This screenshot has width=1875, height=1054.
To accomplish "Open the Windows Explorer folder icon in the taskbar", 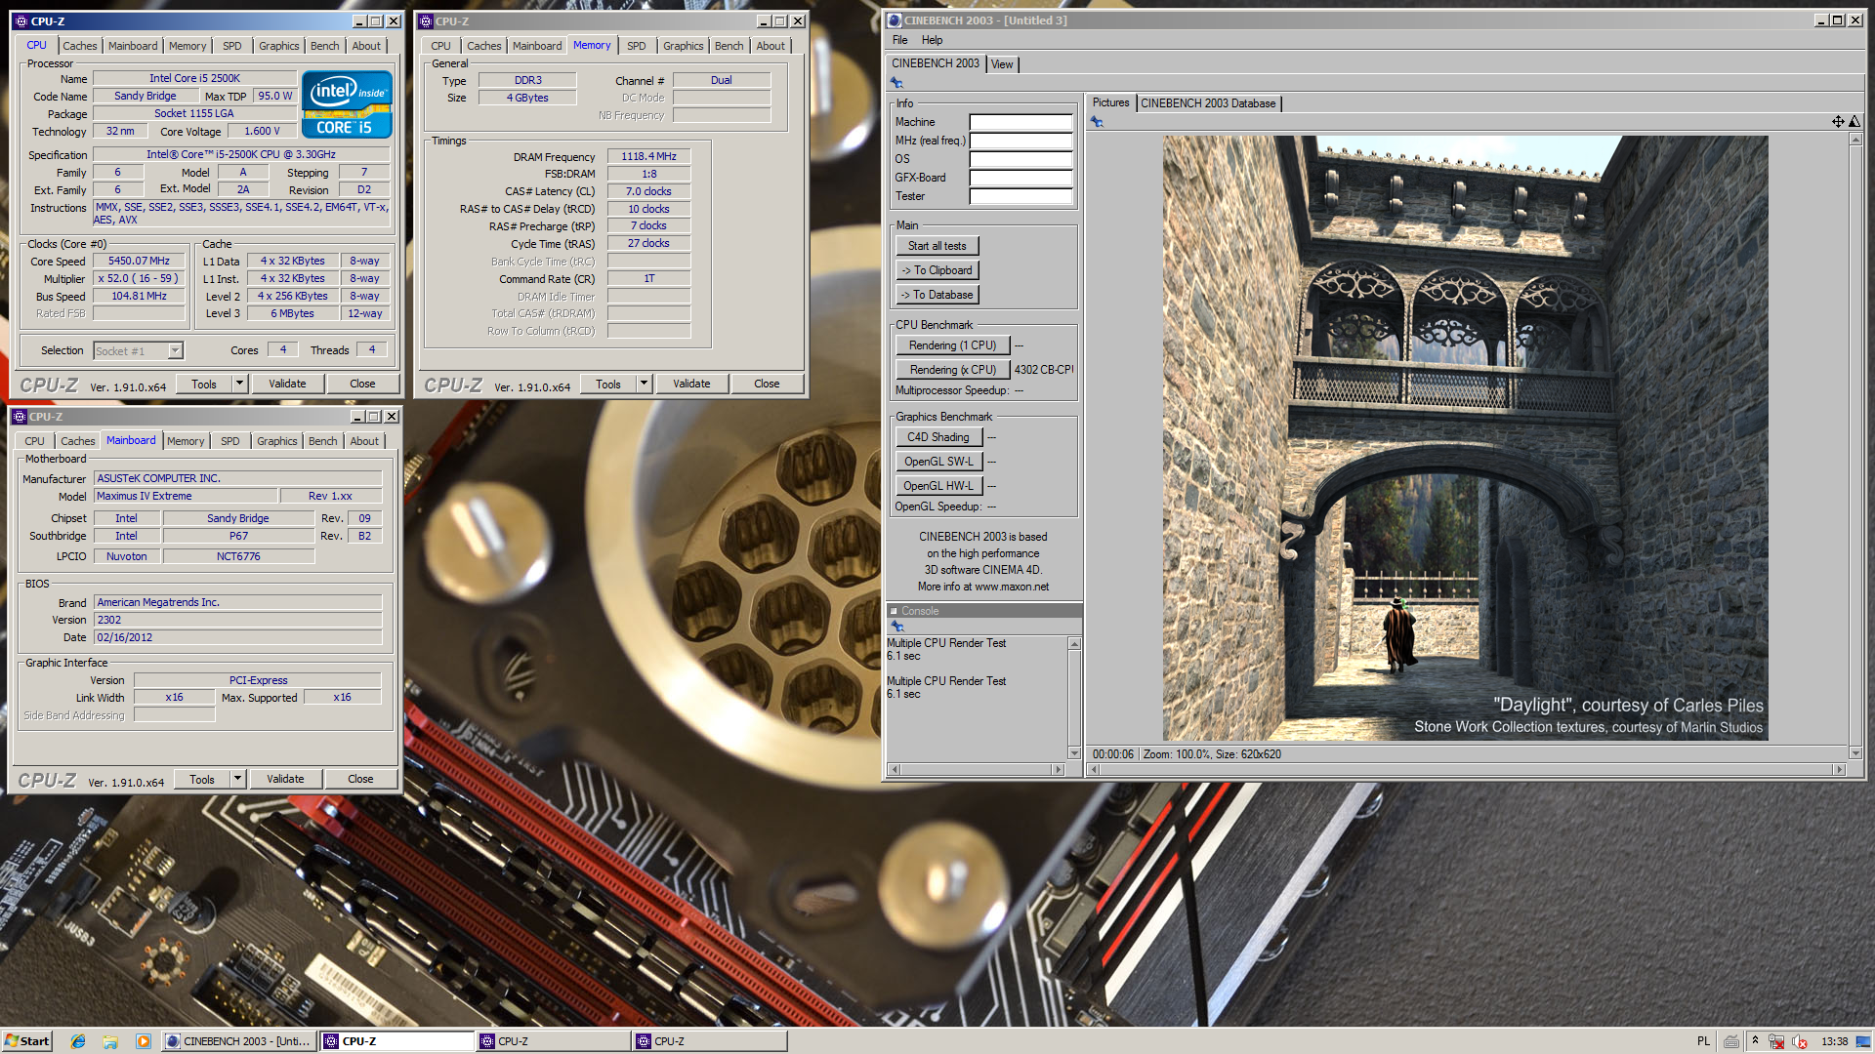I will (110, 1041).
